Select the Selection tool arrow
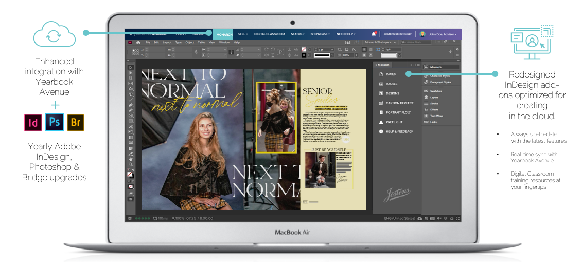The height and width of the screenshot is (268, 582). (x=131, y=68)
